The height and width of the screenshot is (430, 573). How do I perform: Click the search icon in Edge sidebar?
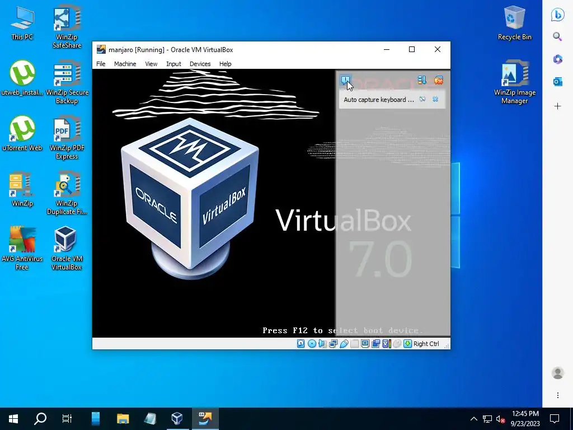click(558, 36)
